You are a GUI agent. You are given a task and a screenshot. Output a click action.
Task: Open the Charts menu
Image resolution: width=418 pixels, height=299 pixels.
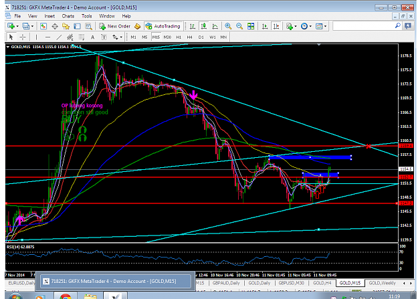(x=68, y=16)
